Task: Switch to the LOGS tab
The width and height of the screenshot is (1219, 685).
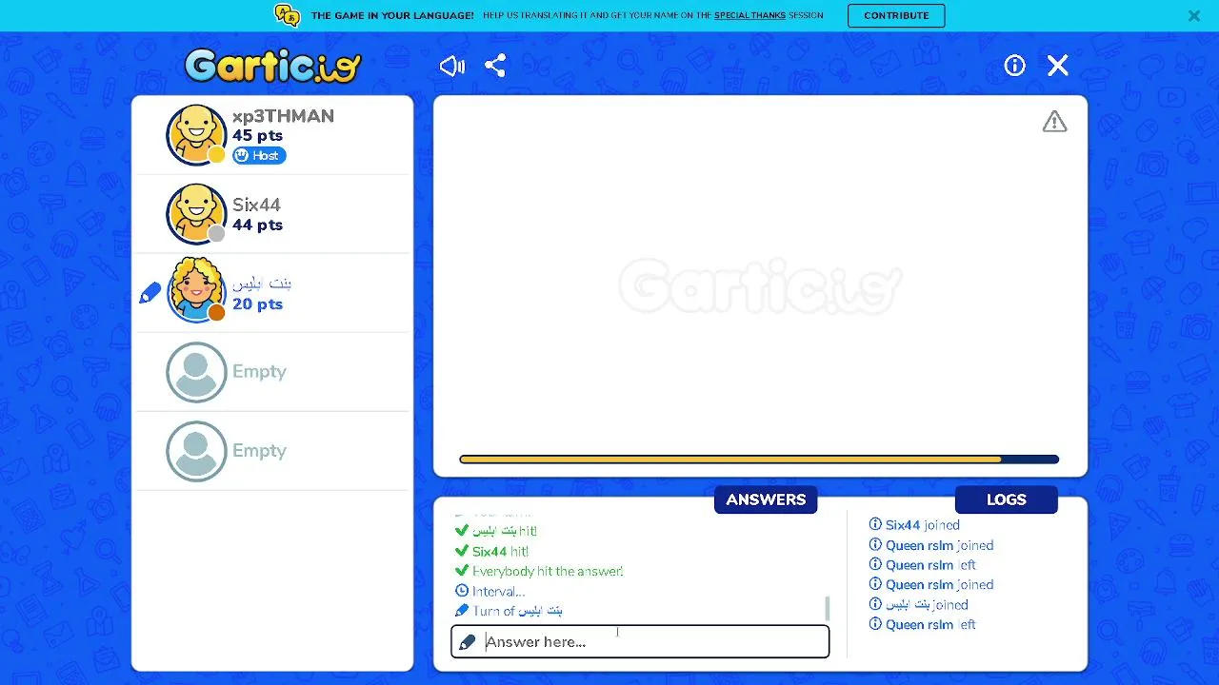Action: point(1007,499)
